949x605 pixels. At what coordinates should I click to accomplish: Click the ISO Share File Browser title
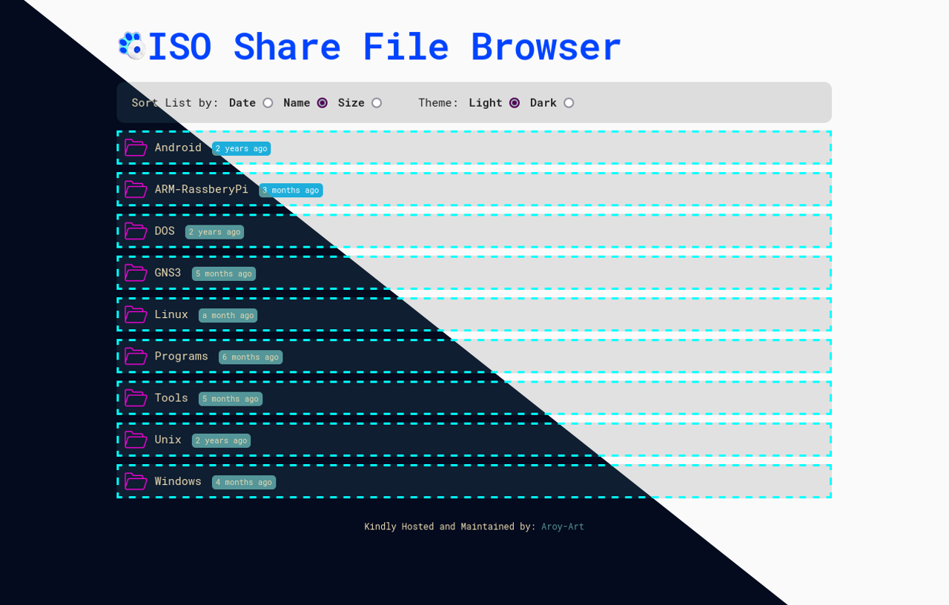pos(384,46)
